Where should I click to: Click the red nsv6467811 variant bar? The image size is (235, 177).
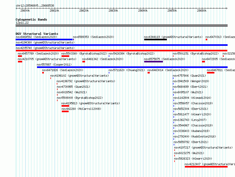[x=210, y=73]
